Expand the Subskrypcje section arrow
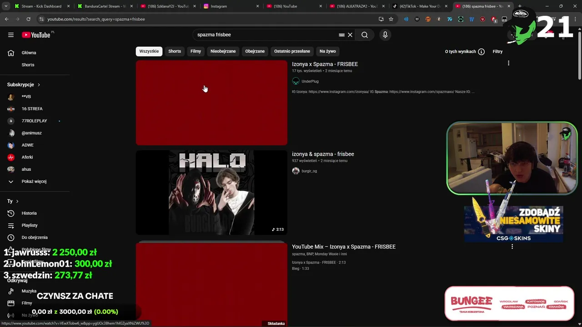The height and width of the screenshot is (327, 582). (x=39, y=84)
